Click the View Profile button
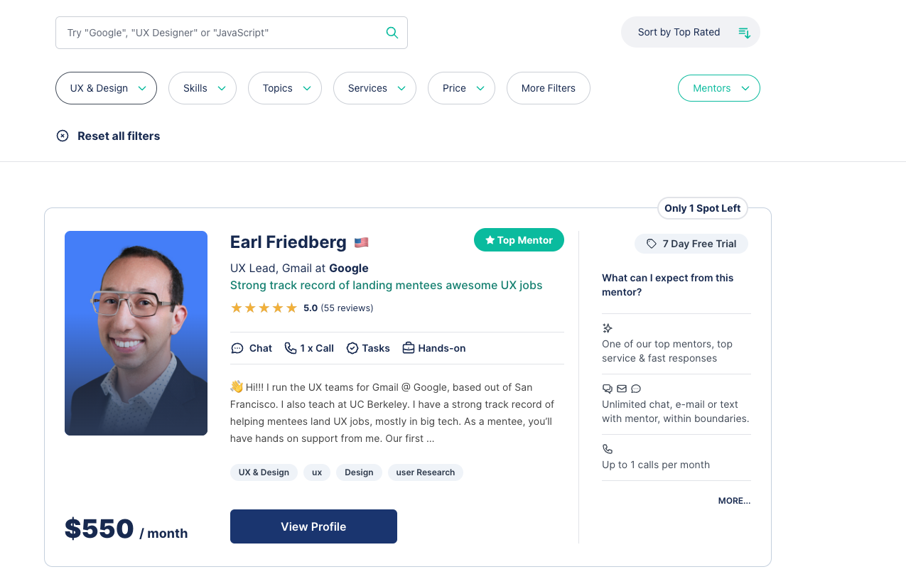The height and width of the screenshot is (584, 906). [313, 526]
